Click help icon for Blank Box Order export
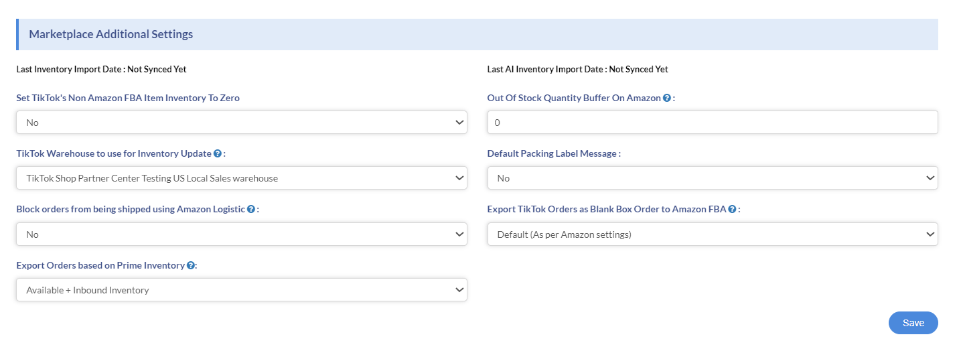957x353 pixels. point(733,209)
